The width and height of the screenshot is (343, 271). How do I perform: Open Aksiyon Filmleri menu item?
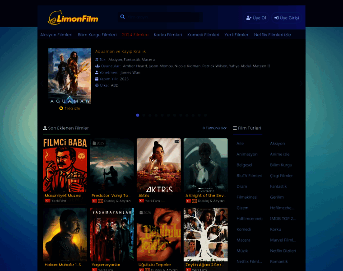click(56, 35)
